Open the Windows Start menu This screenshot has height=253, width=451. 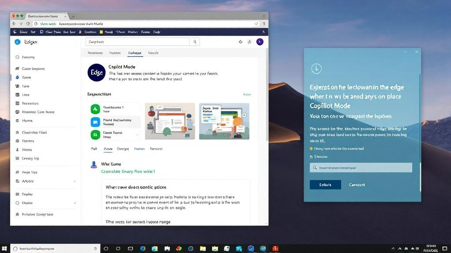pos(4,249)
